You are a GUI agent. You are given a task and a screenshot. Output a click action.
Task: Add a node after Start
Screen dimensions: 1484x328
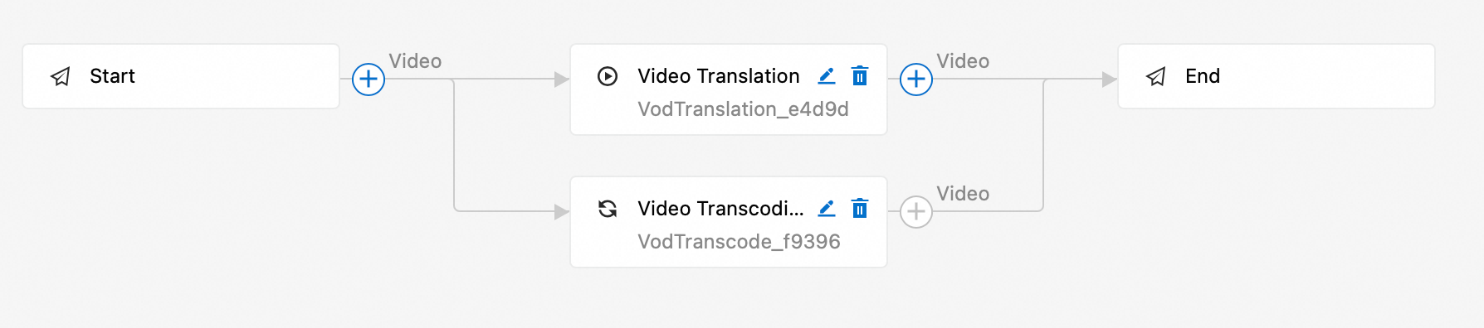click(369, 80)
